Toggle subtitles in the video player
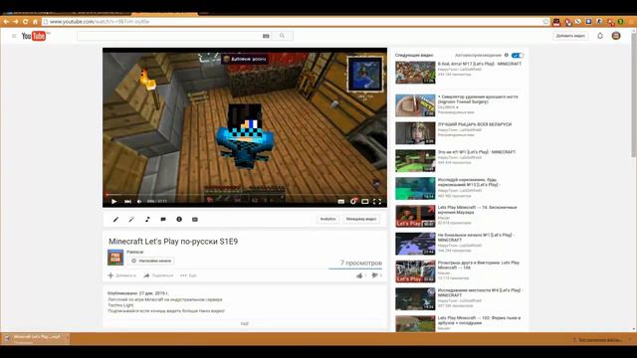This screenshot has height=358, width=637. 341,201
